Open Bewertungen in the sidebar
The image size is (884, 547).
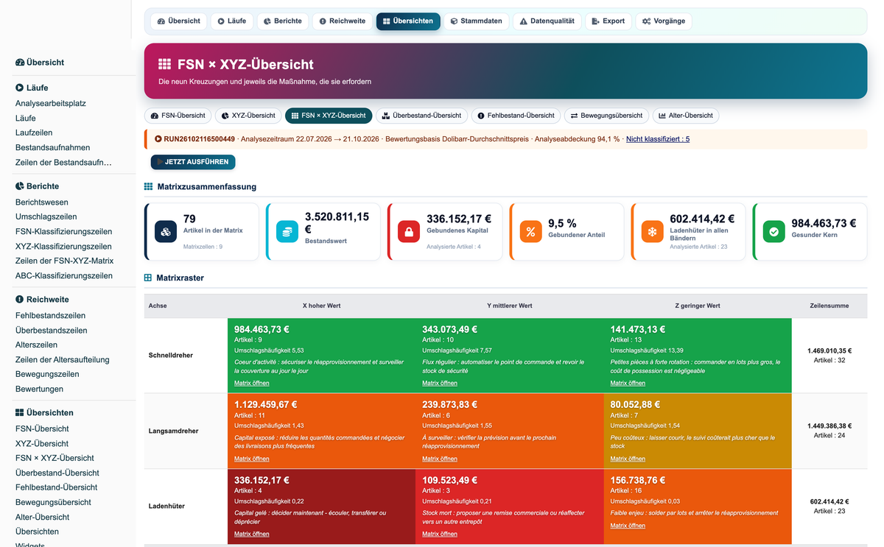[x=40, y=389]
